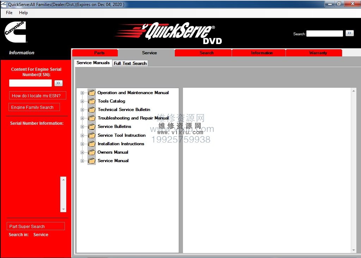Viewport: 361px width, 258px height.
Task: Switch to the Warranty tab
Action: pyautogui.click(x=314, y=53)
